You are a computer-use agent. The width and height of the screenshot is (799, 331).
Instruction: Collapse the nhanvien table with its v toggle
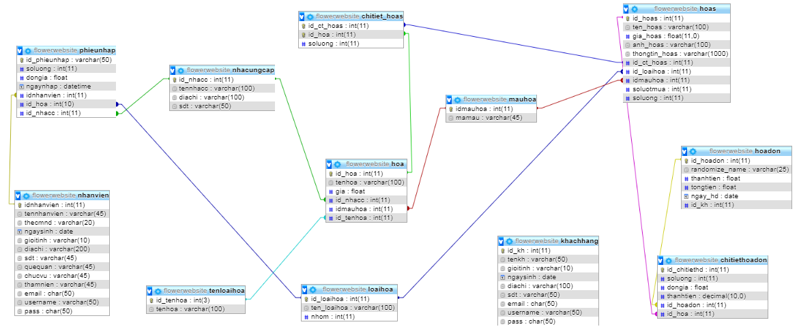tap(18, 195)
